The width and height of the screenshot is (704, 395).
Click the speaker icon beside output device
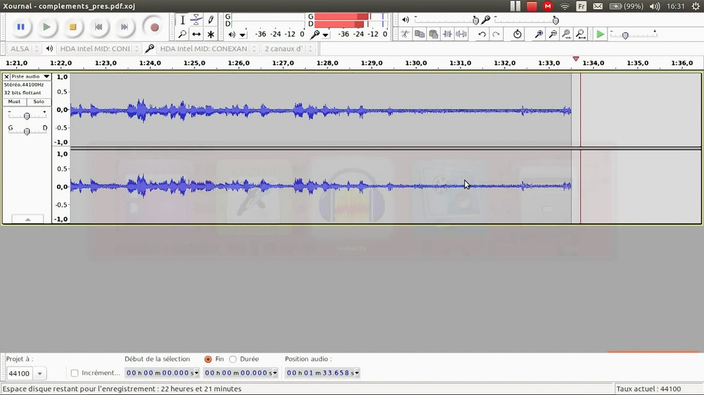(x=49, y=49)
